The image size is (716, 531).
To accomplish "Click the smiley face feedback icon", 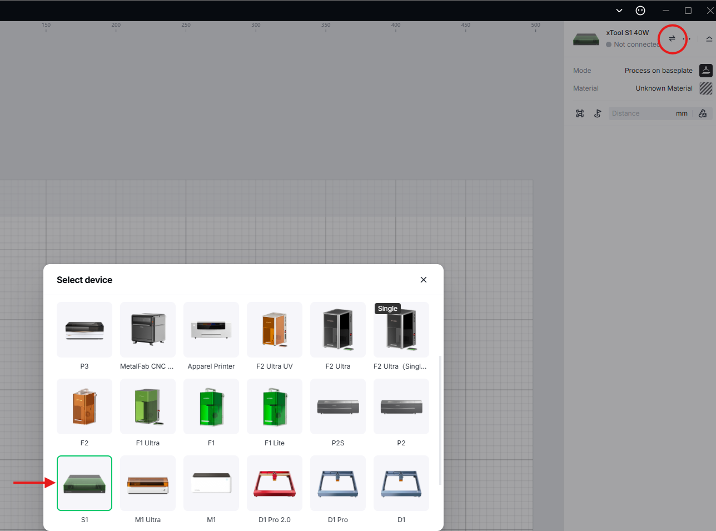I will [x=640, y=11].
